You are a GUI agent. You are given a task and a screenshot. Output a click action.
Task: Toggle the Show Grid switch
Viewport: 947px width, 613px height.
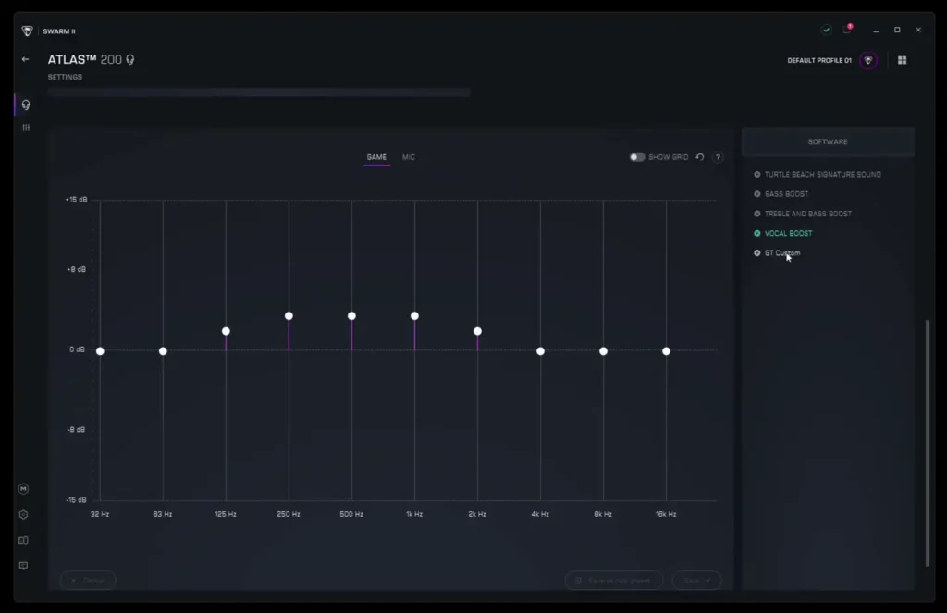pyautogui.click(x=637, y=157)
